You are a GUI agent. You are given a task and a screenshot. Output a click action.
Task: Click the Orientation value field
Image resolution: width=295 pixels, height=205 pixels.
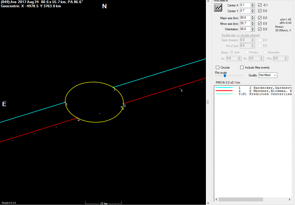[245, 29]
